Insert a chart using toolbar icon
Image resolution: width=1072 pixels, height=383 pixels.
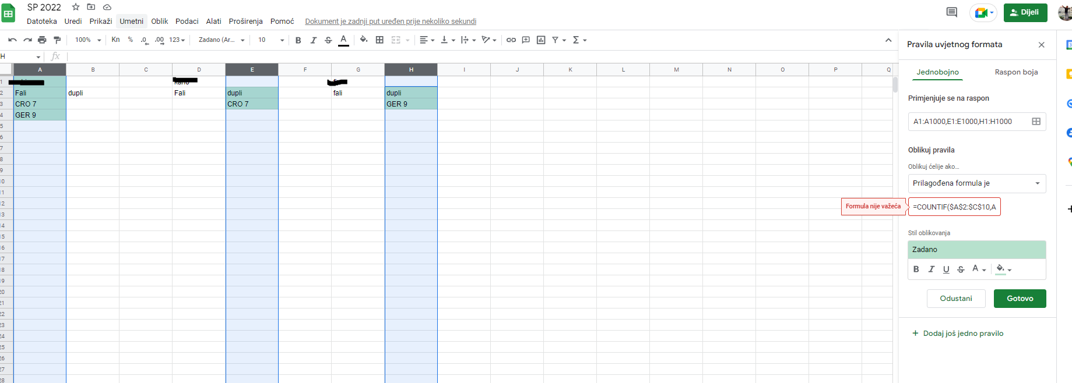[541, 40]
